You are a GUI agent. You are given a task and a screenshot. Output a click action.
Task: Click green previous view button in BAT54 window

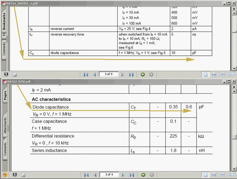point(143,74)
